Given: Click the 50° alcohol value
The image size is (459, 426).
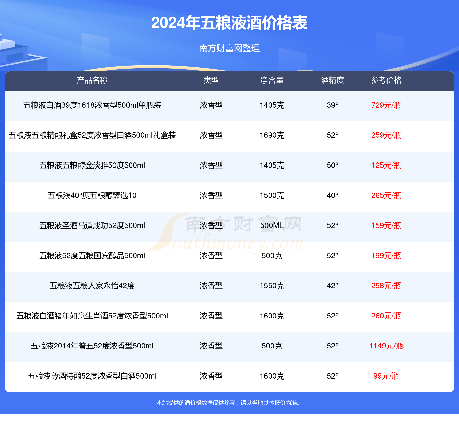Looking at the screenshot, I should click(333, 165).
